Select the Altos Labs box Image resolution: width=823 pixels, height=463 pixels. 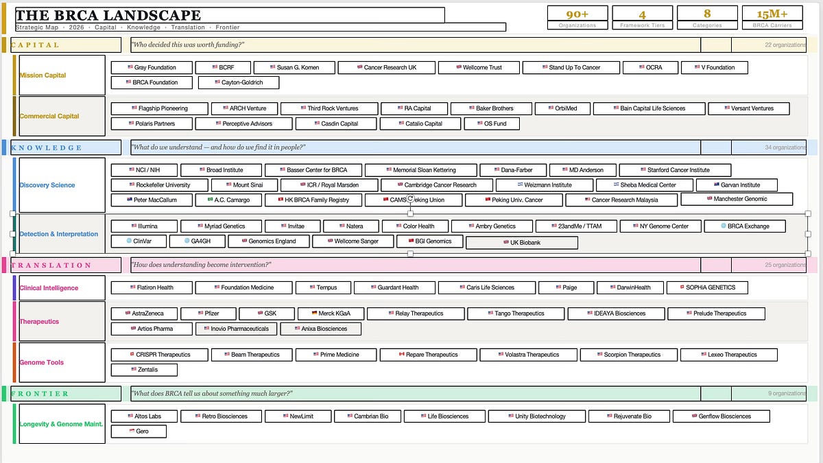(x=145, y=417)
